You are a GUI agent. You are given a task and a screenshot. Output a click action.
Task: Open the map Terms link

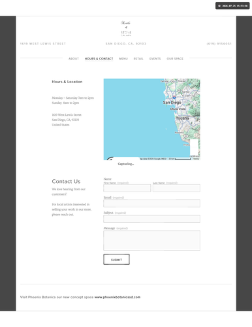pyautogui.click(x=196, y=159)
